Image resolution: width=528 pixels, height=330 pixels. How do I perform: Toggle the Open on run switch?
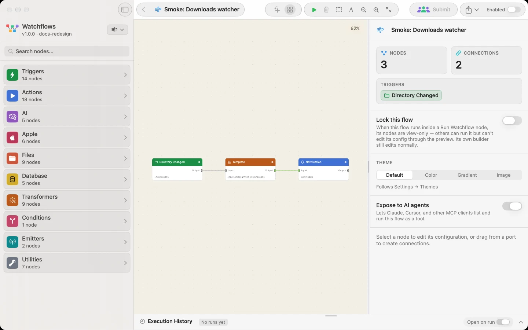[x=503, y=322]
